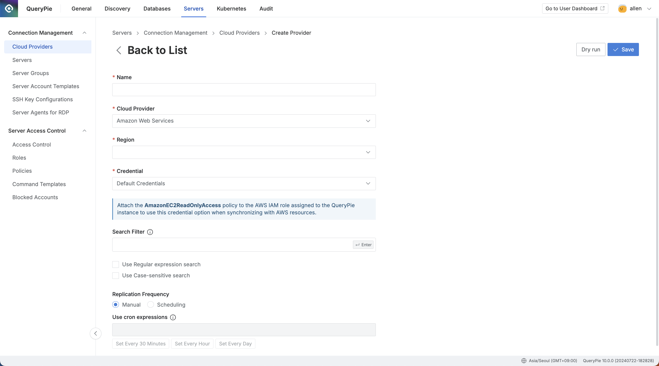Image resolution: width=659 pixels, height=366 pixels.
Task: Click Go to User Dashboard button
Action: [575, 8]
